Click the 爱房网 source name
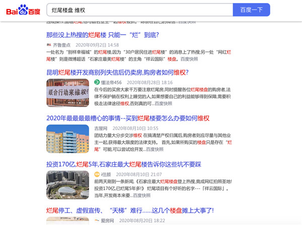This screenshot has width=302, height=225. (x=108, y=220)
